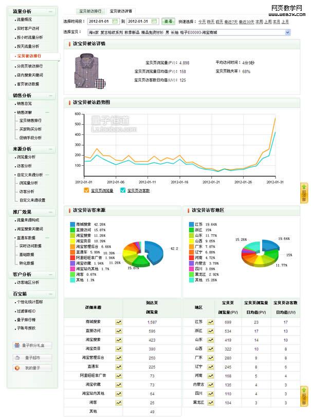This screenshot has height=417, width=311.
Task: Open the 我的量子 sidebar button
Action: click(32, 368)
